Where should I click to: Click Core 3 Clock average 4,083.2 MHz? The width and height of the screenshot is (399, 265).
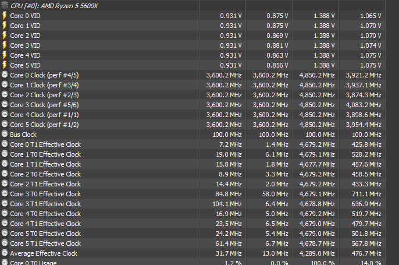[364, 105]
